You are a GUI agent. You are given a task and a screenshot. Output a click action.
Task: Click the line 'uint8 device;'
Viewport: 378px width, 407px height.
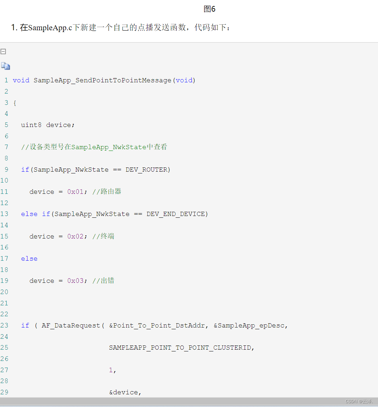[48, 125]
